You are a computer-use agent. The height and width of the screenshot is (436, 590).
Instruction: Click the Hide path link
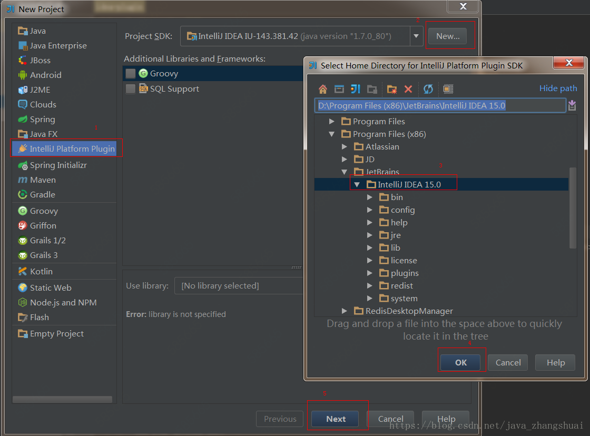[x=558, y=88]
